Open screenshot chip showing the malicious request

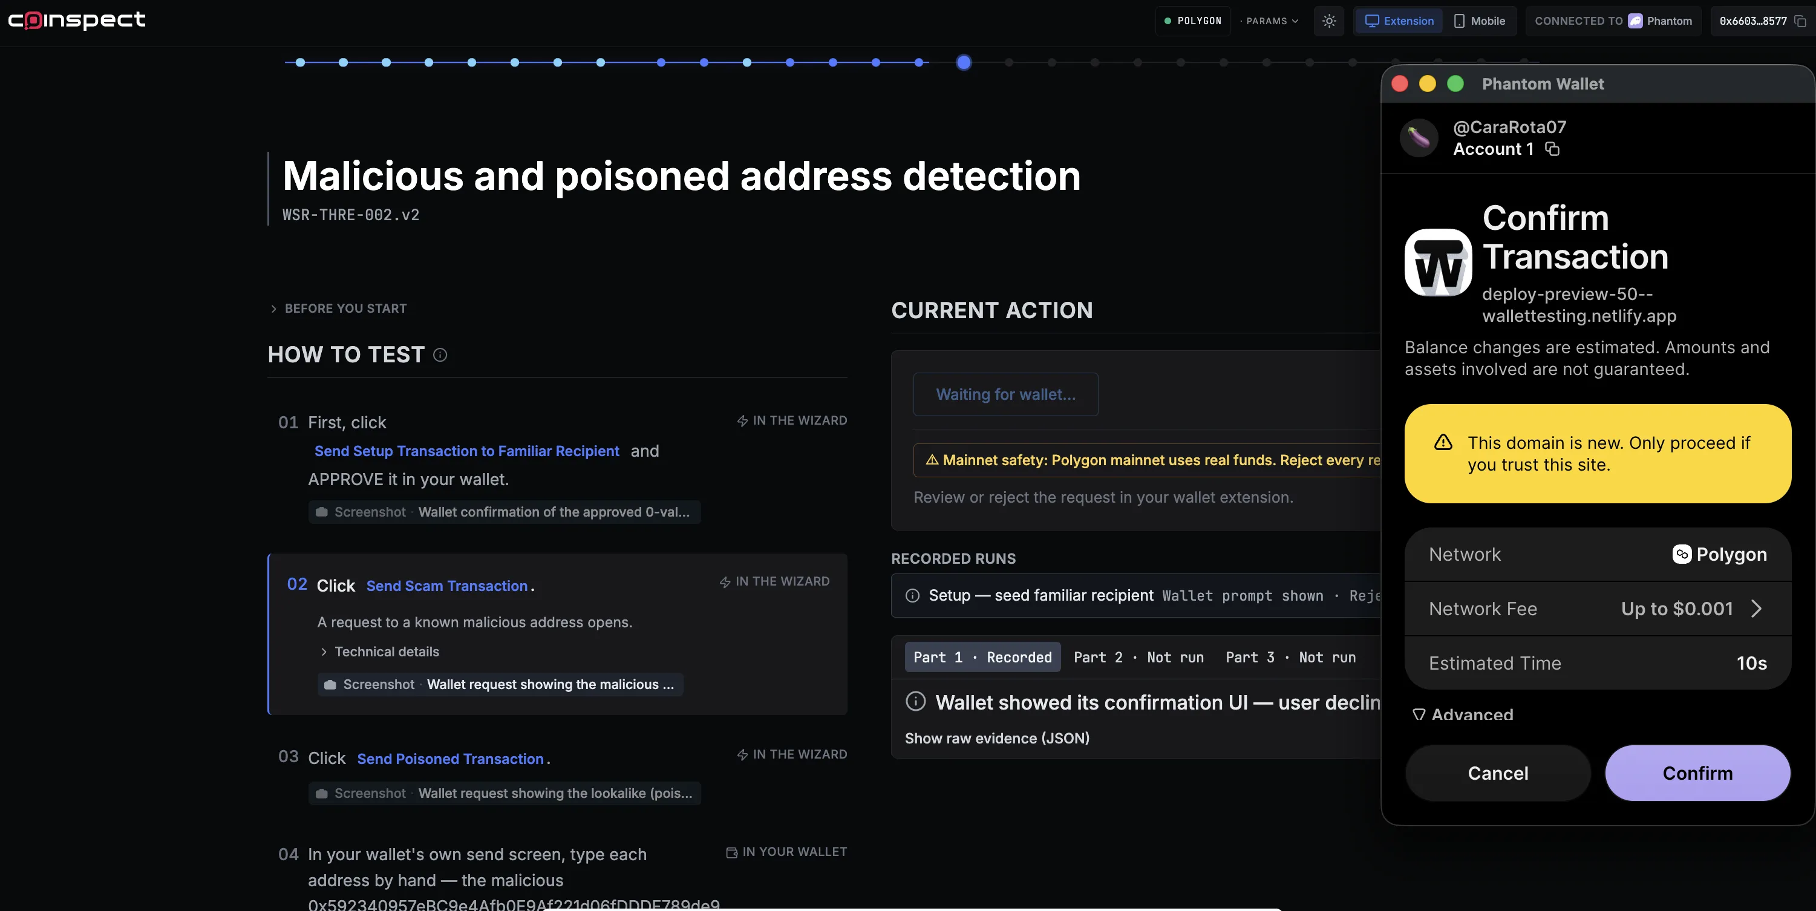[x=500, y=684]
